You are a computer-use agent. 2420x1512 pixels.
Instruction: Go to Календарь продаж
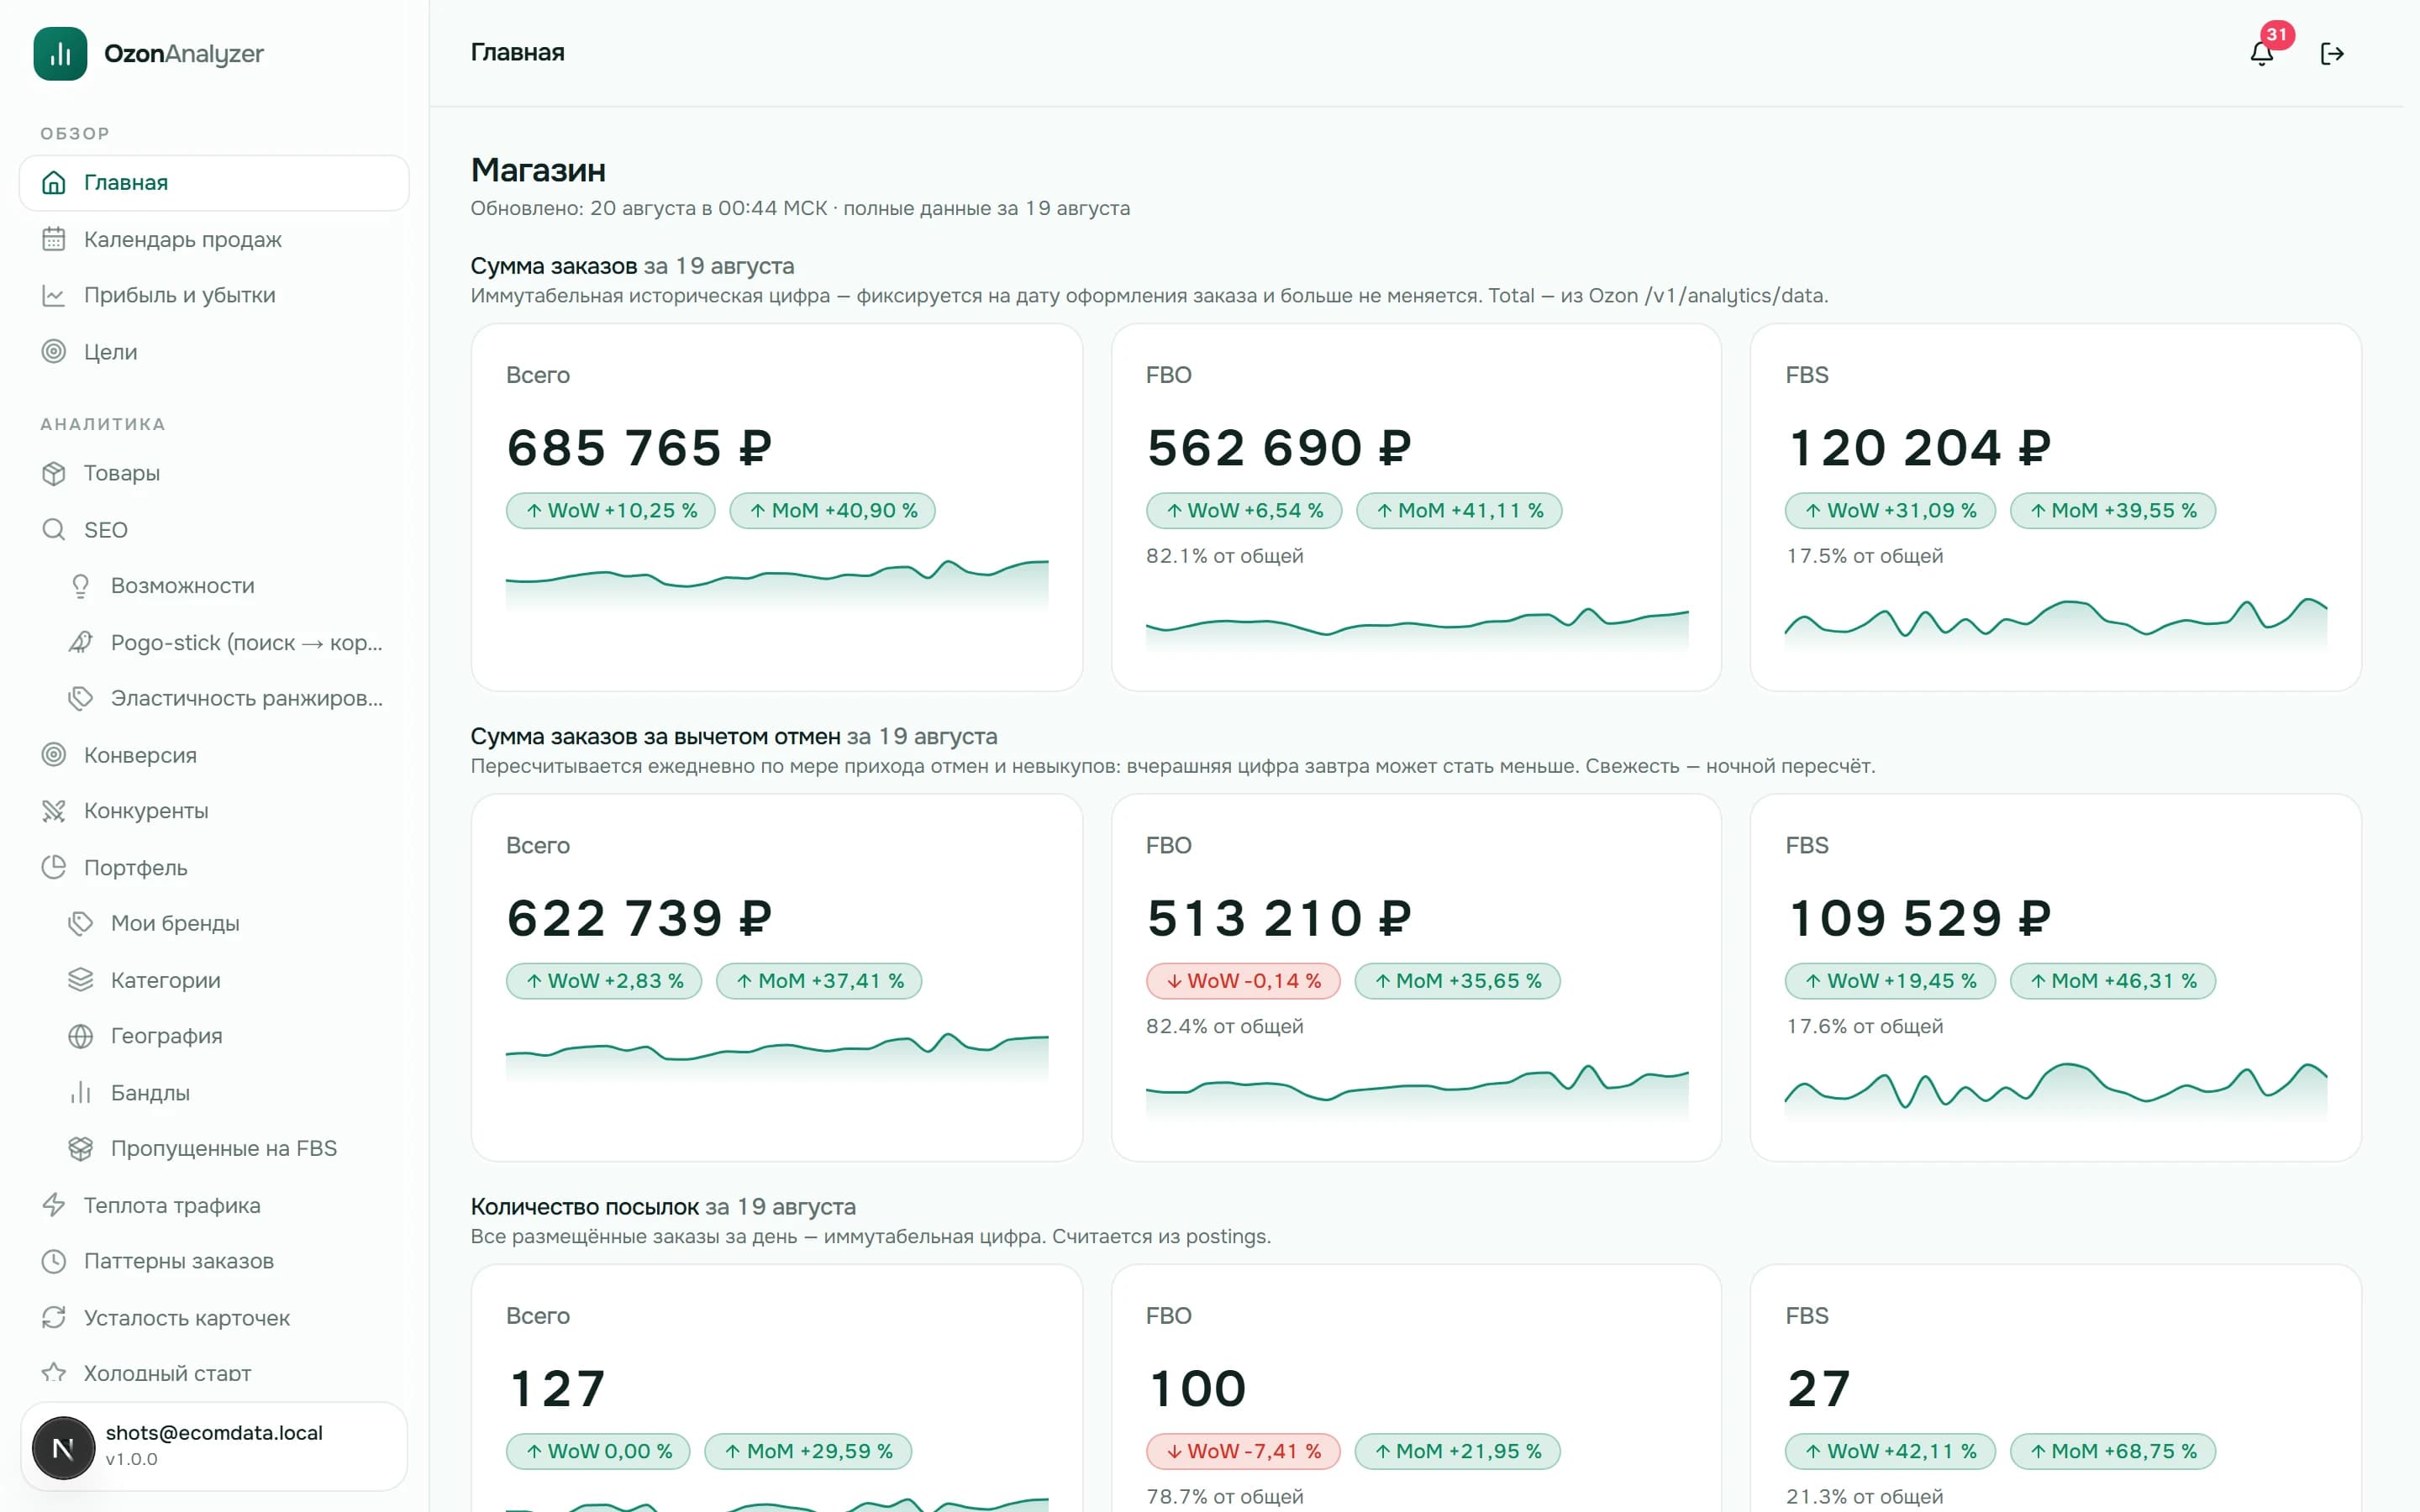[214, 239]
